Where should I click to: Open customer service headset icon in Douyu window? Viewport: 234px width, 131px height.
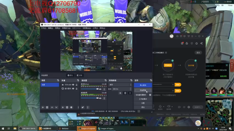(177, 36)
